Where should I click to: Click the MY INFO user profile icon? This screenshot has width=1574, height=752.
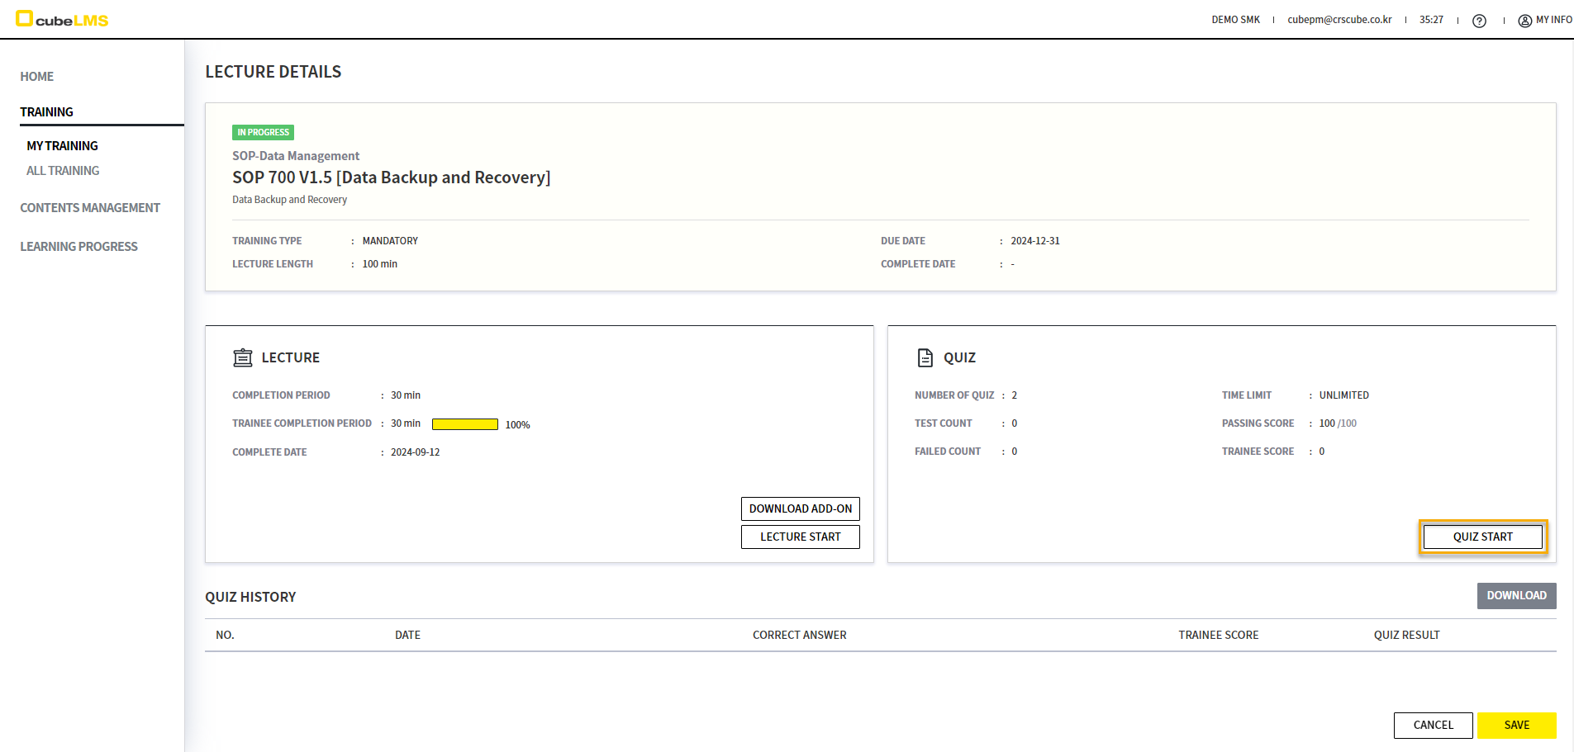click(x=1524, y=21)
